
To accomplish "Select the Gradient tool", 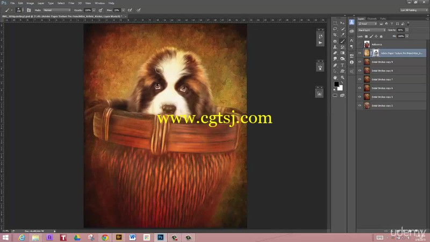I will click(342, 53).
